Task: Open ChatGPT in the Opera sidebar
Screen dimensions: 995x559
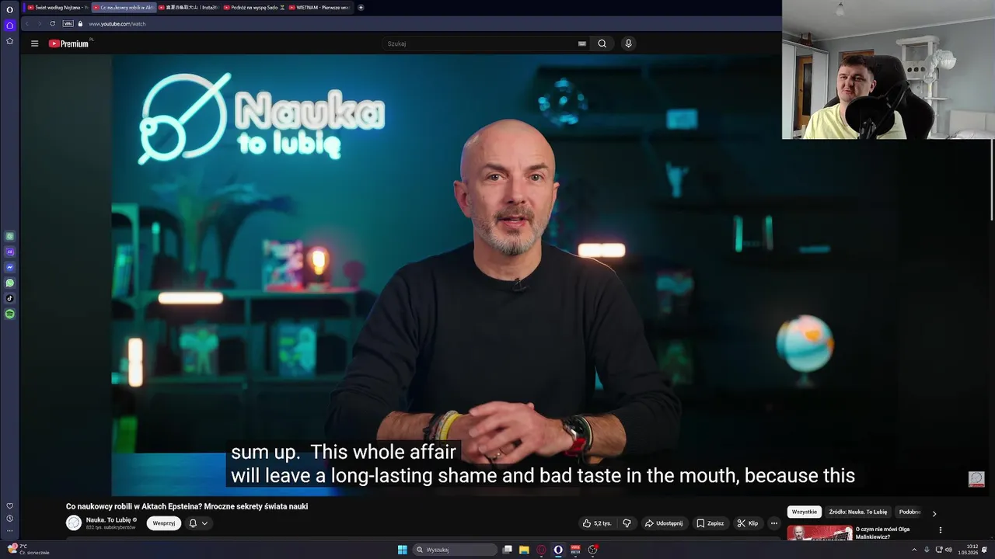Action: pyautogui.click(x=9, y=236)
